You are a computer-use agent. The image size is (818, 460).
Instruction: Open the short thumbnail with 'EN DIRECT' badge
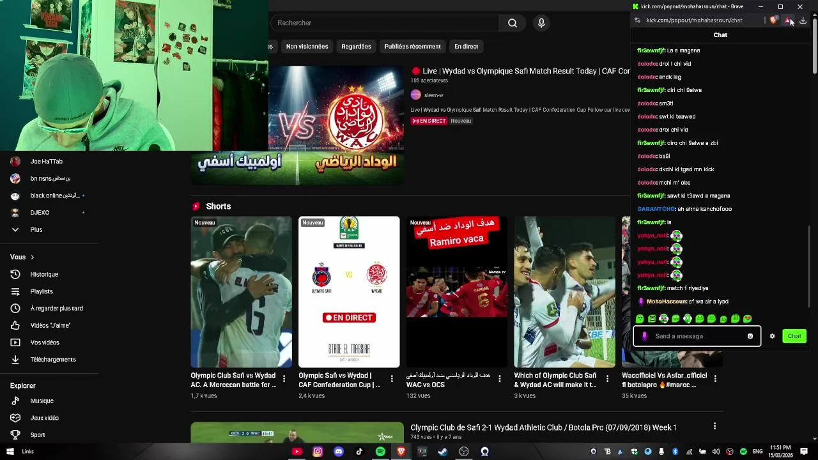tap(349, 292)
